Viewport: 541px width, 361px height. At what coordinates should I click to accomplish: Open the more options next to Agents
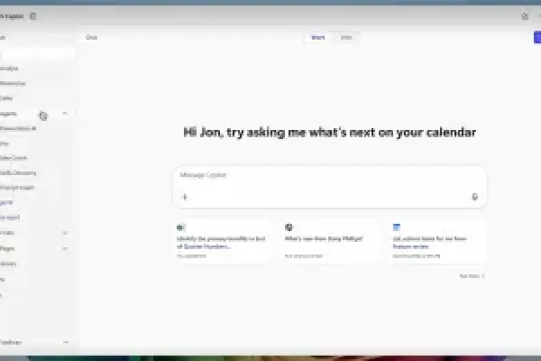point(65,114)
